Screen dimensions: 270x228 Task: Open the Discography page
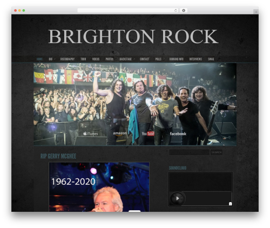tap(67, 59)
